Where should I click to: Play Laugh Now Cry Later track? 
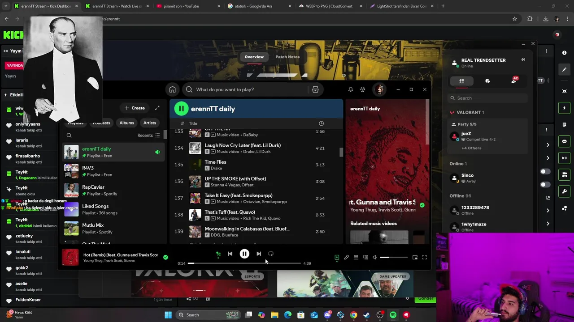256,148
